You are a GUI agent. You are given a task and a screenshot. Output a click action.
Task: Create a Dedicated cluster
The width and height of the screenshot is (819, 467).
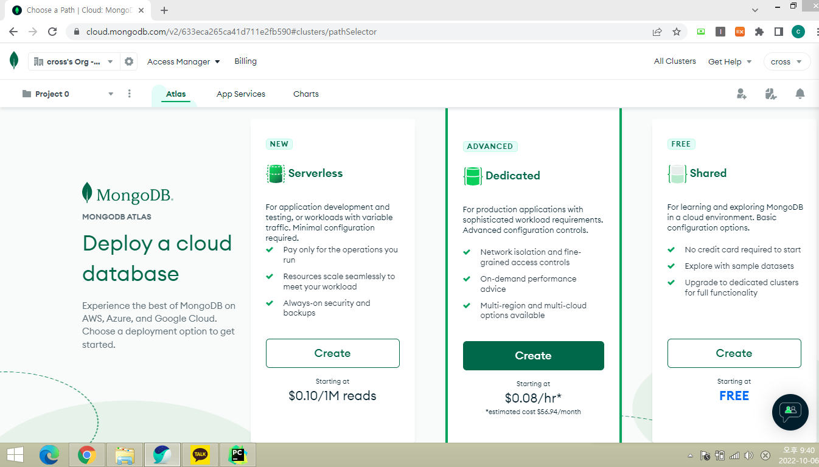[x=534, y=356]
